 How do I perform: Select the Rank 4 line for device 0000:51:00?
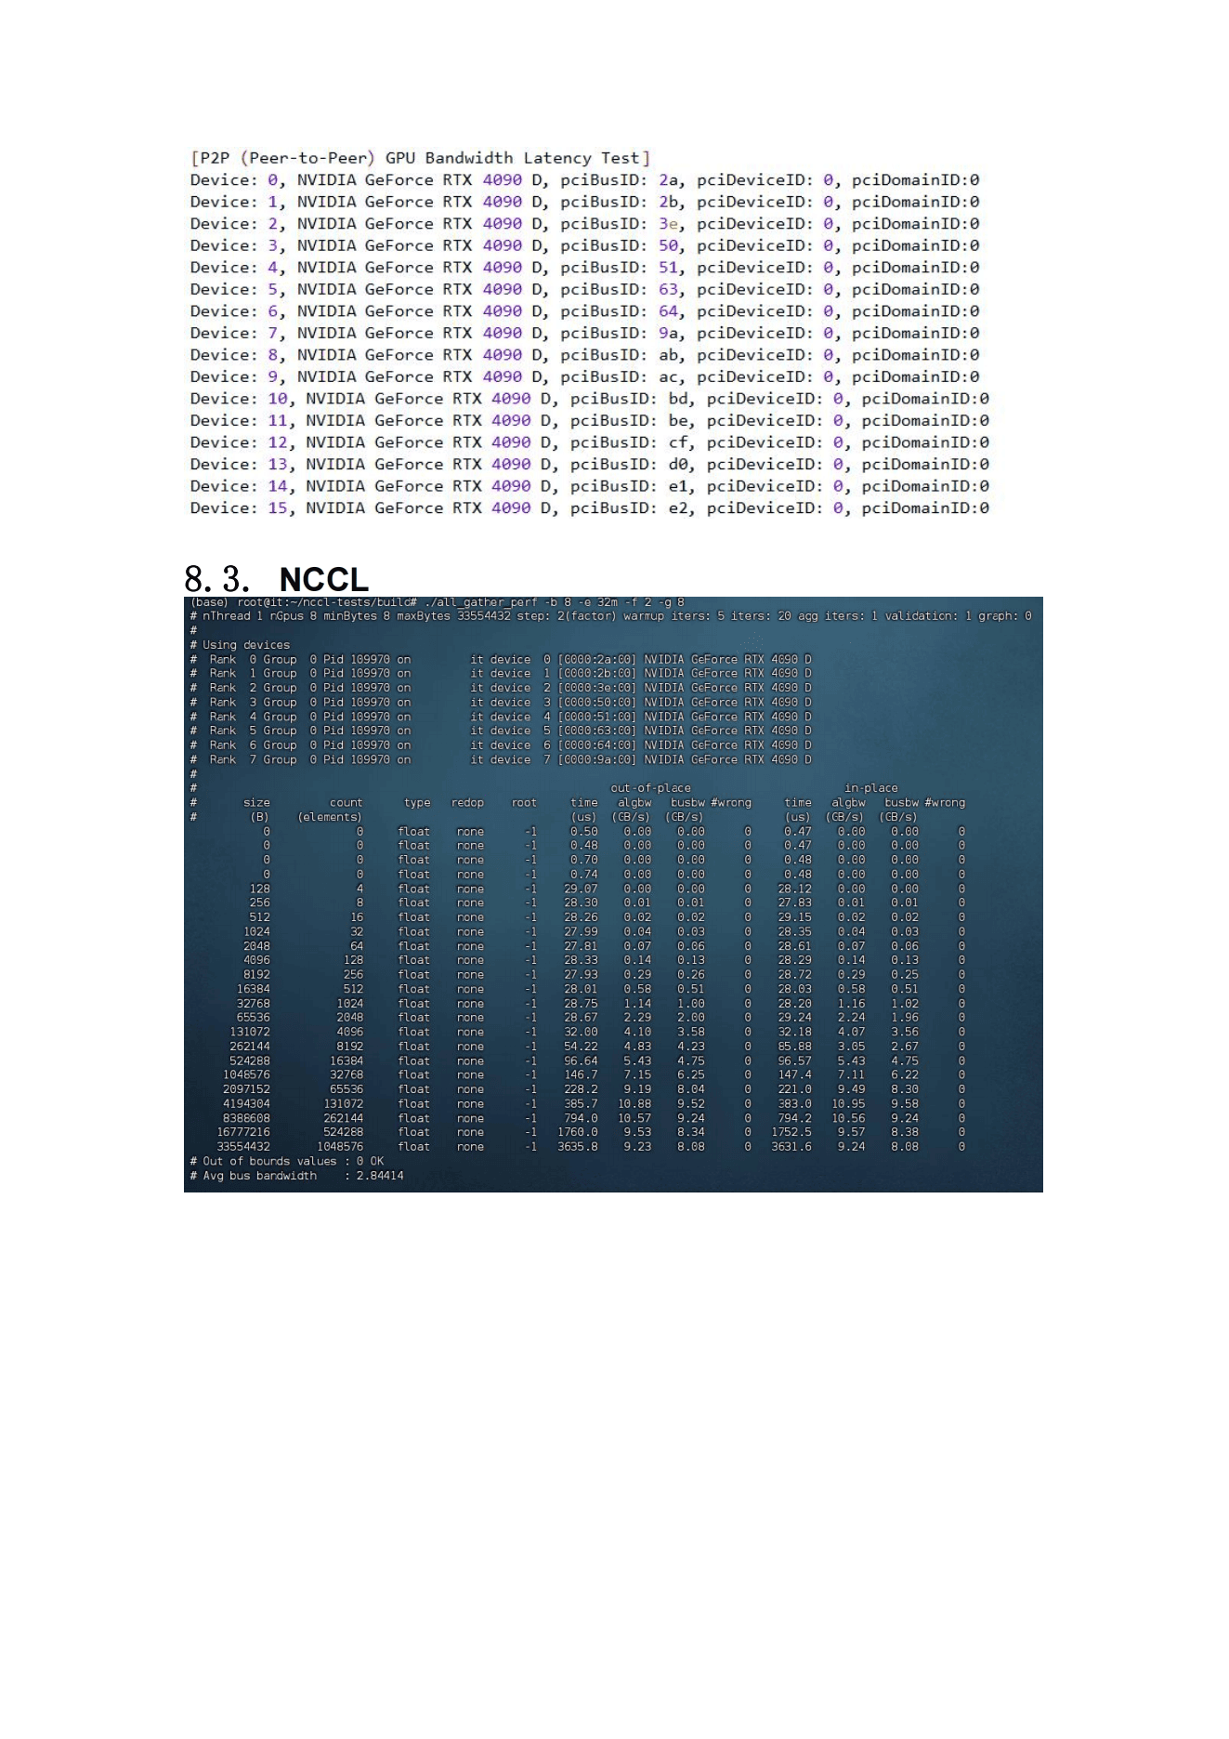tap(501, 717)
